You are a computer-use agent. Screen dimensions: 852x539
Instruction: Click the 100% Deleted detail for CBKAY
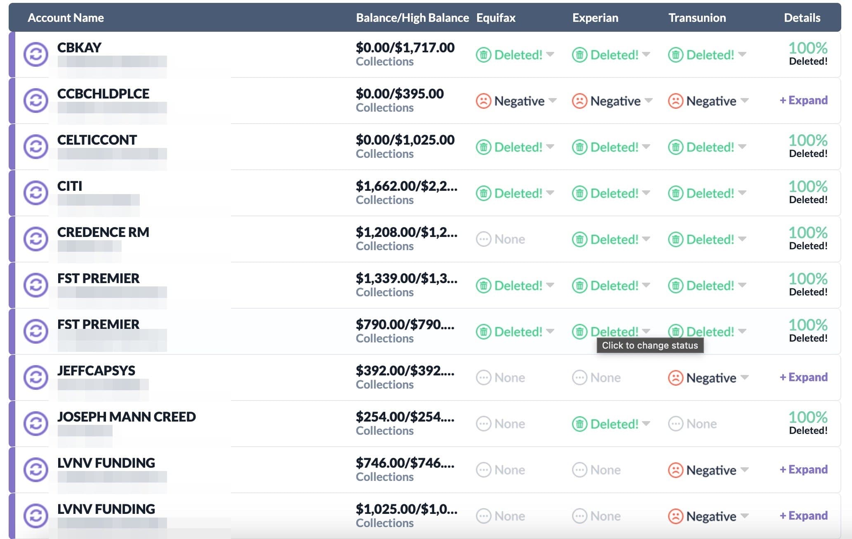[x=808, y=54]
